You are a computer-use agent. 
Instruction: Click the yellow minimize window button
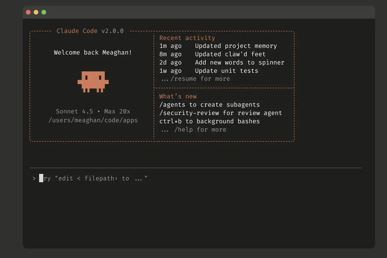point(36,12)
